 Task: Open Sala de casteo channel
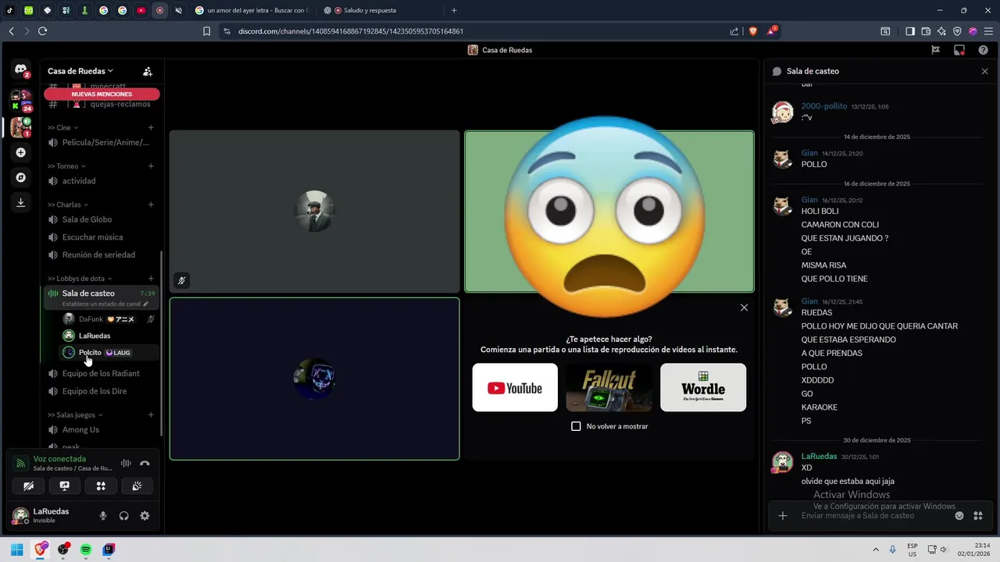[x=102, y=297]
